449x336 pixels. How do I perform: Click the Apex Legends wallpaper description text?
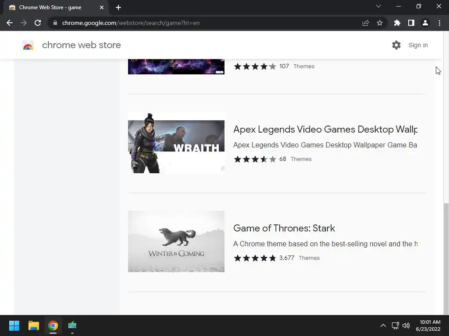[x=325, y=145]
